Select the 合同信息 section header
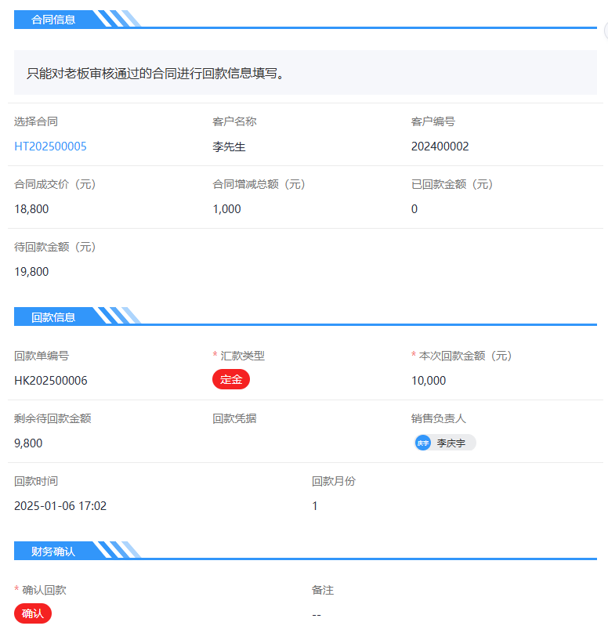The height and width of the screenshot is (633, 608). (x=53, y=20)
